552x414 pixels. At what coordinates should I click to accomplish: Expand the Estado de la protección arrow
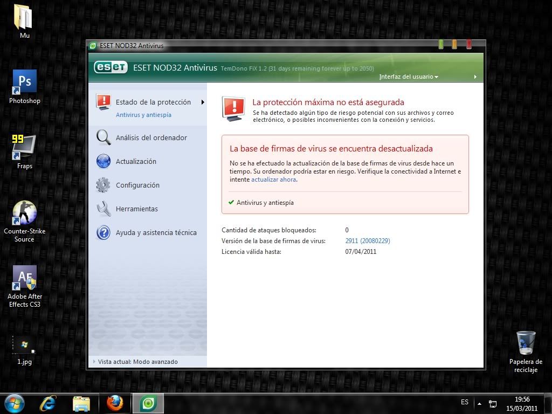point(203,102)
